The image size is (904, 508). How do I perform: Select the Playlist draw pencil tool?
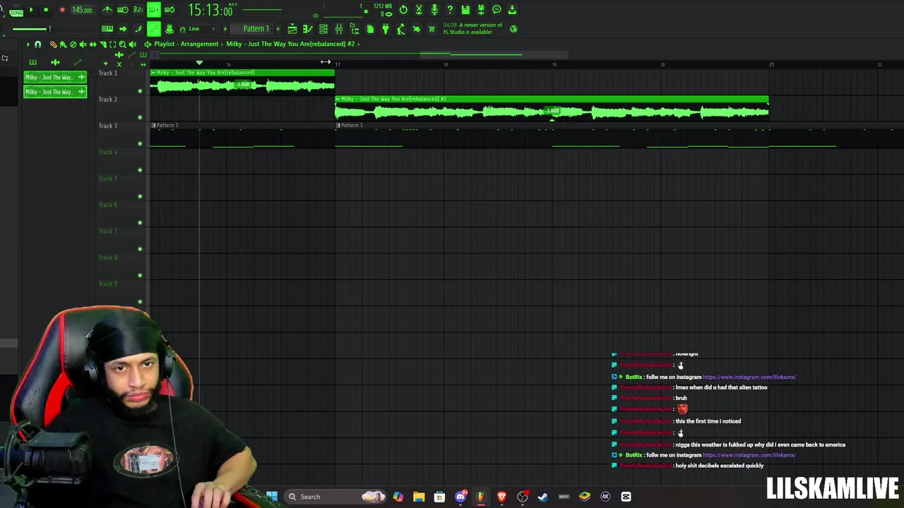53,44
